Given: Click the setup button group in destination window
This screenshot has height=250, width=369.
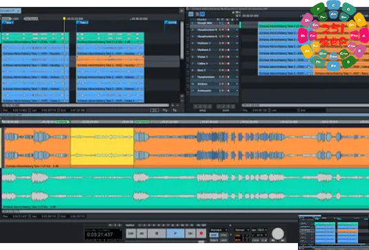Looking at the screenshot, I should click(202, 107).
